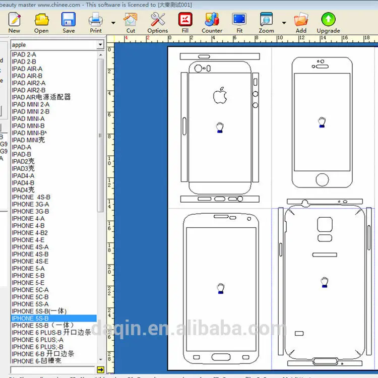Click the iPhone back skin template with Apple logo

pos(220,128)
